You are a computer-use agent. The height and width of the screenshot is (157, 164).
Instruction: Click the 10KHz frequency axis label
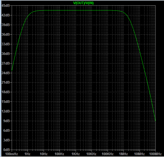(x=91, y=154)
